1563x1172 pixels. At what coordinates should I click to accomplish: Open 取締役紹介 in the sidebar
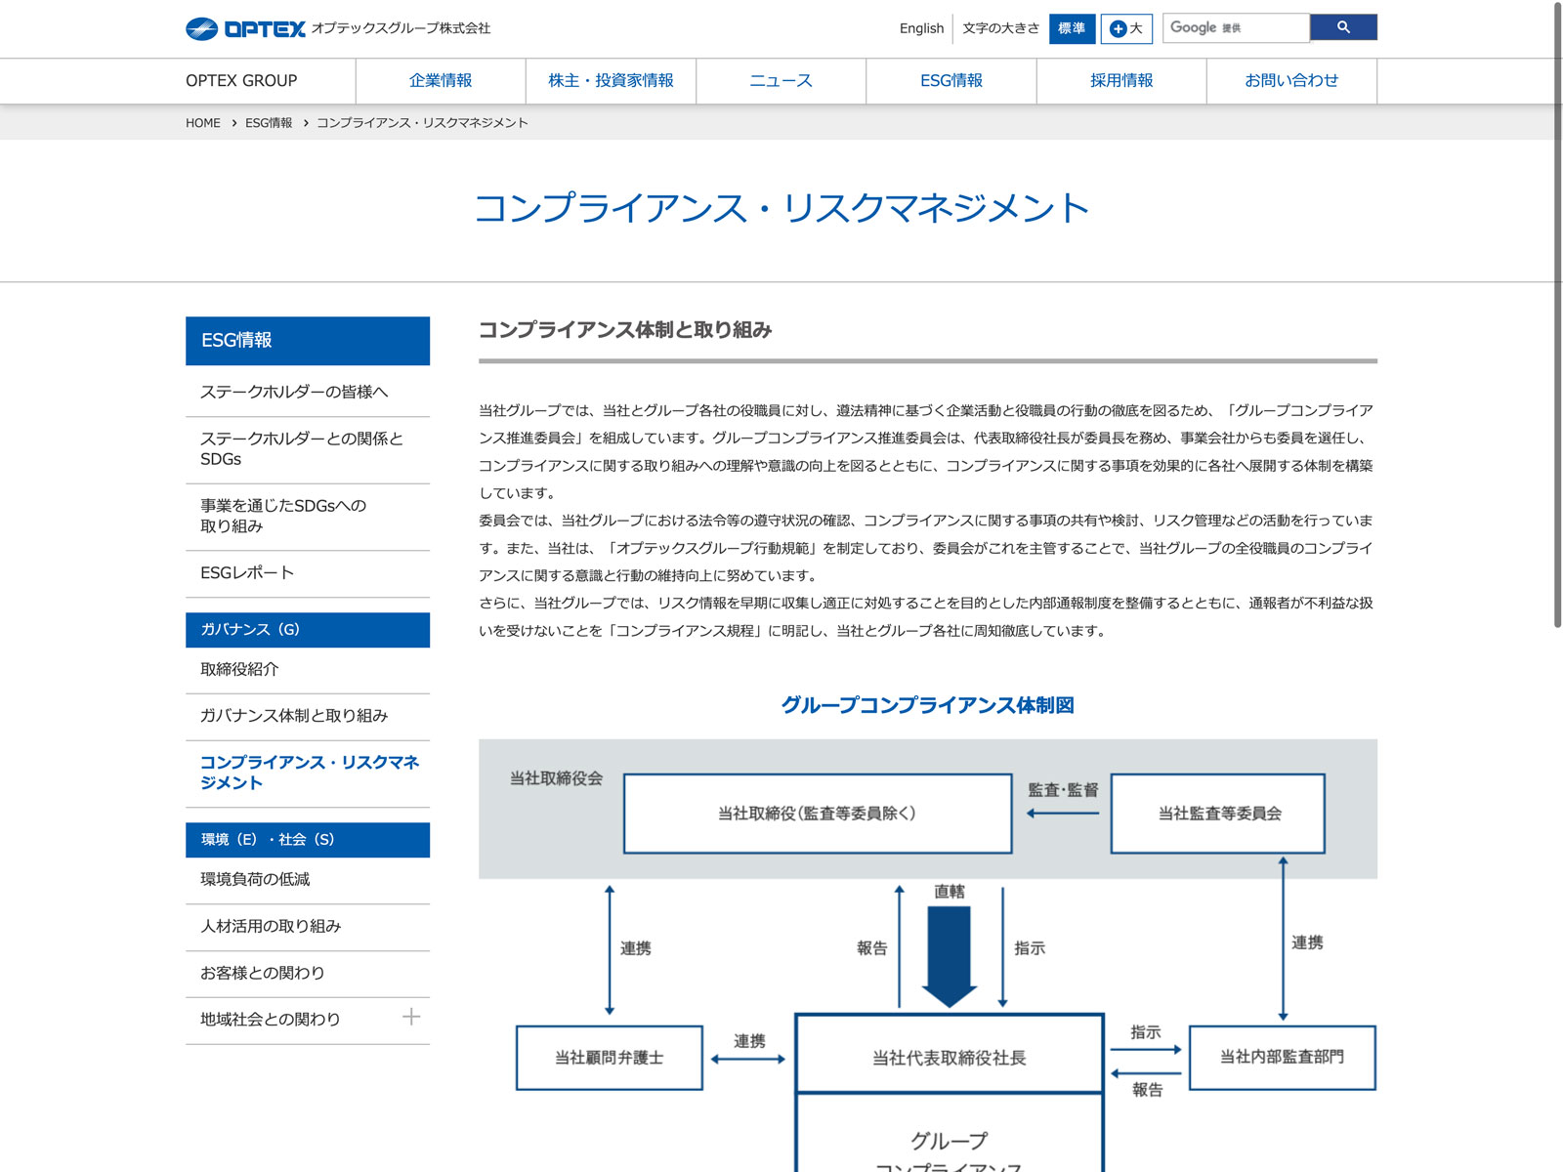point(239,669)
